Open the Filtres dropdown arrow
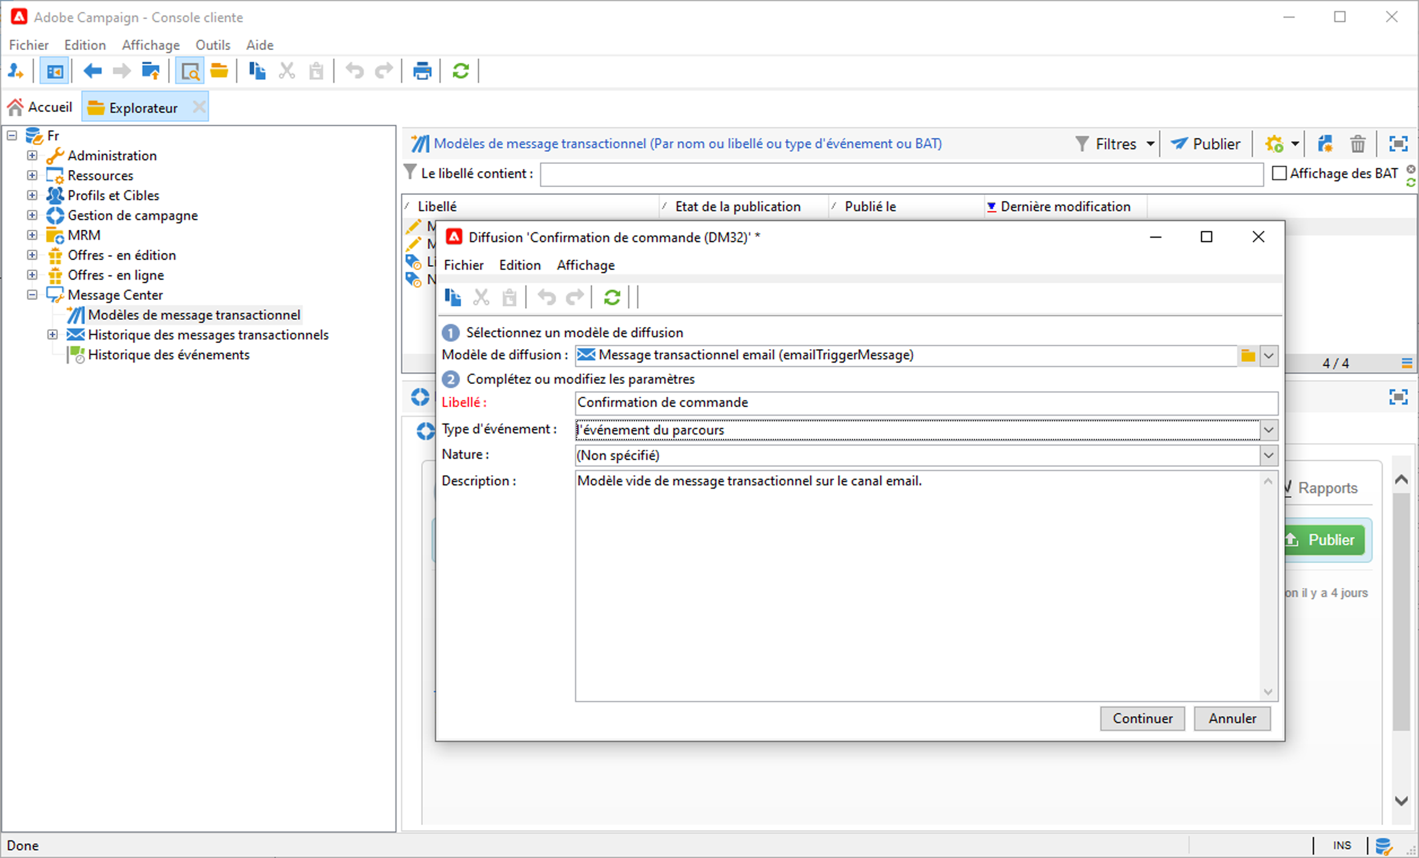This screenshot has height=858, width=1419. point(1150,144)
